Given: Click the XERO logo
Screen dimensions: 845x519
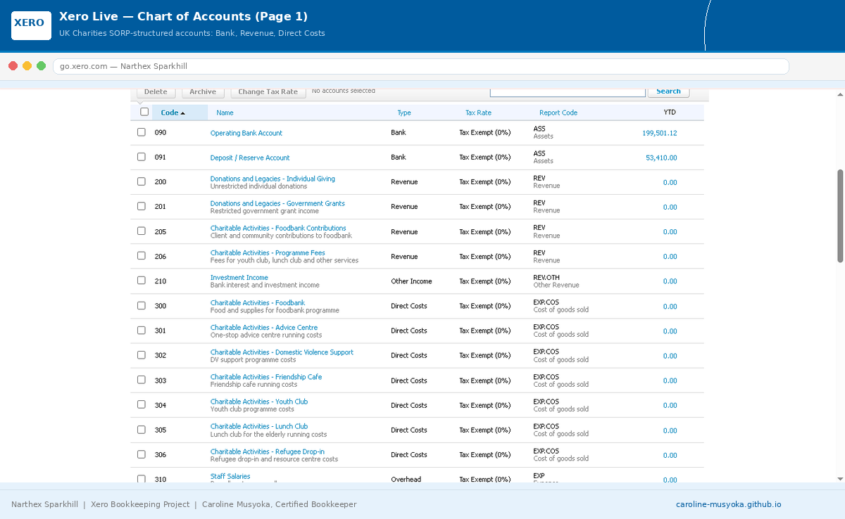Looking at the screenshot, I should click(31, 25).
